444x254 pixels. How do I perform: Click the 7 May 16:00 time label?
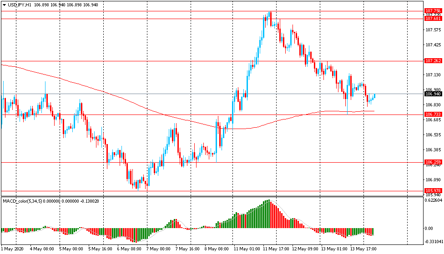(x=187, y=249)
